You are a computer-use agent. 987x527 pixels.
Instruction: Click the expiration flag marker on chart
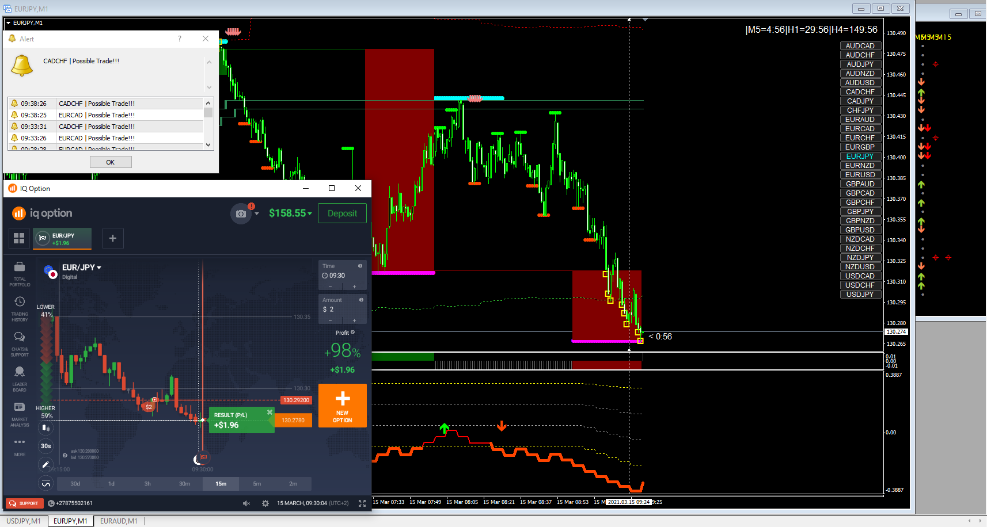click(x=203, y=457)
